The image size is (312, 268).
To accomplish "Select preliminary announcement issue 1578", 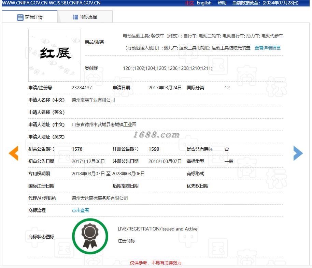I will coord(77,149).
